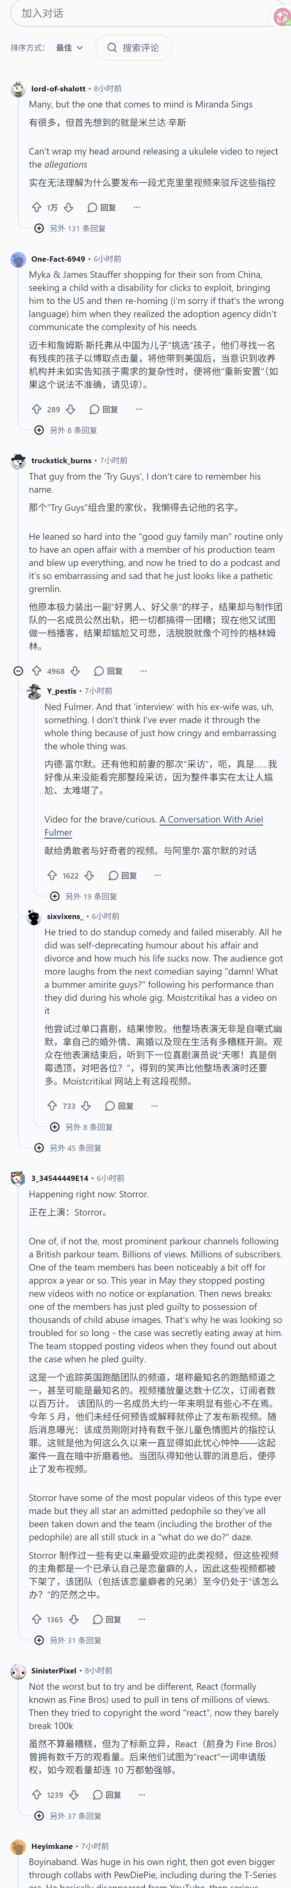This screenshot has height=1888, width=291.
Task: Open the sort by 最佳 dropdown
Action: (x=69, y=48)
